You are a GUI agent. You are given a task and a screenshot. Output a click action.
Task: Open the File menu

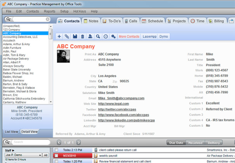(9, 11)
